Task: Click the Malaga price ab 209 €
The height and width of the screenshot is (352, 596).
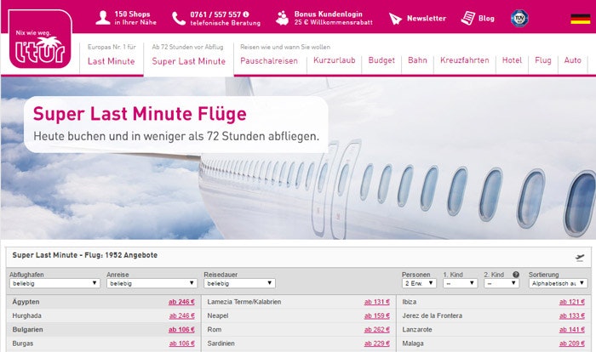Action: point(571,343)
